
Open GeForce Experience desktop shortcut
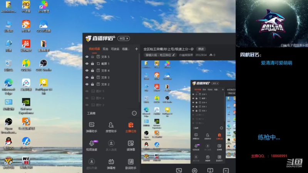point(26,106)
